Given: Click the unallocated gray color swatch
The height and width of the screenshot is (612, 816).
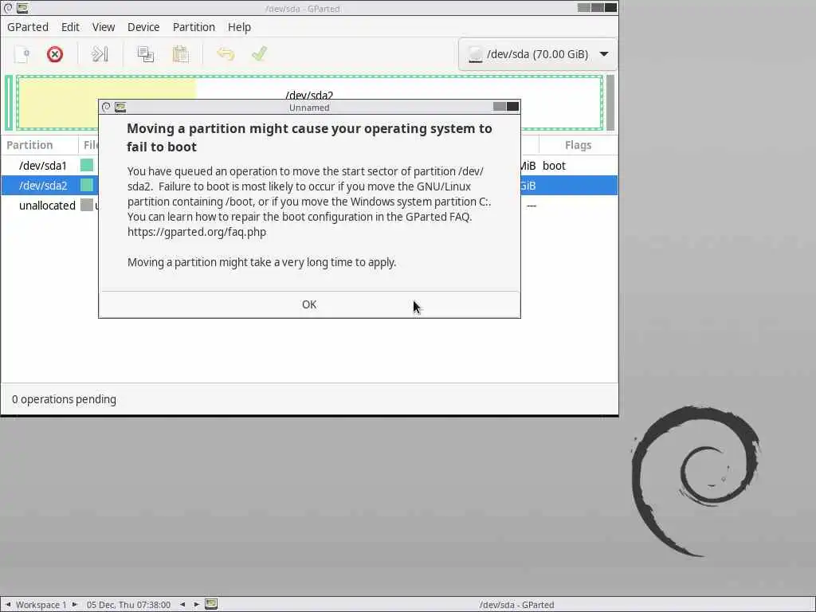Looking at the screenshot, I should pos(87,205).
